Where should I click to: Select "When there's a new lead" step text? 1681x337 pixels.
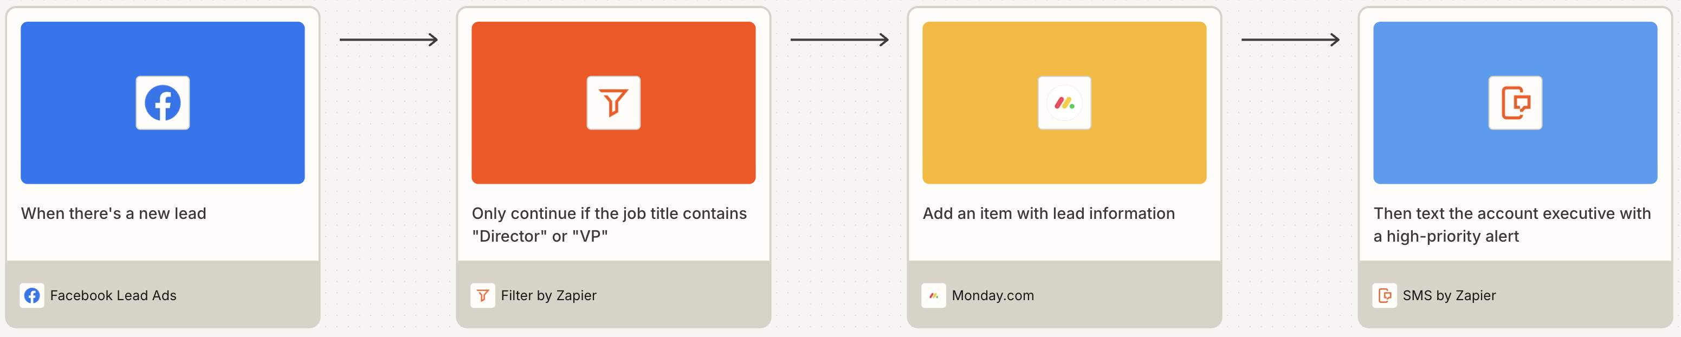point(114,213)
